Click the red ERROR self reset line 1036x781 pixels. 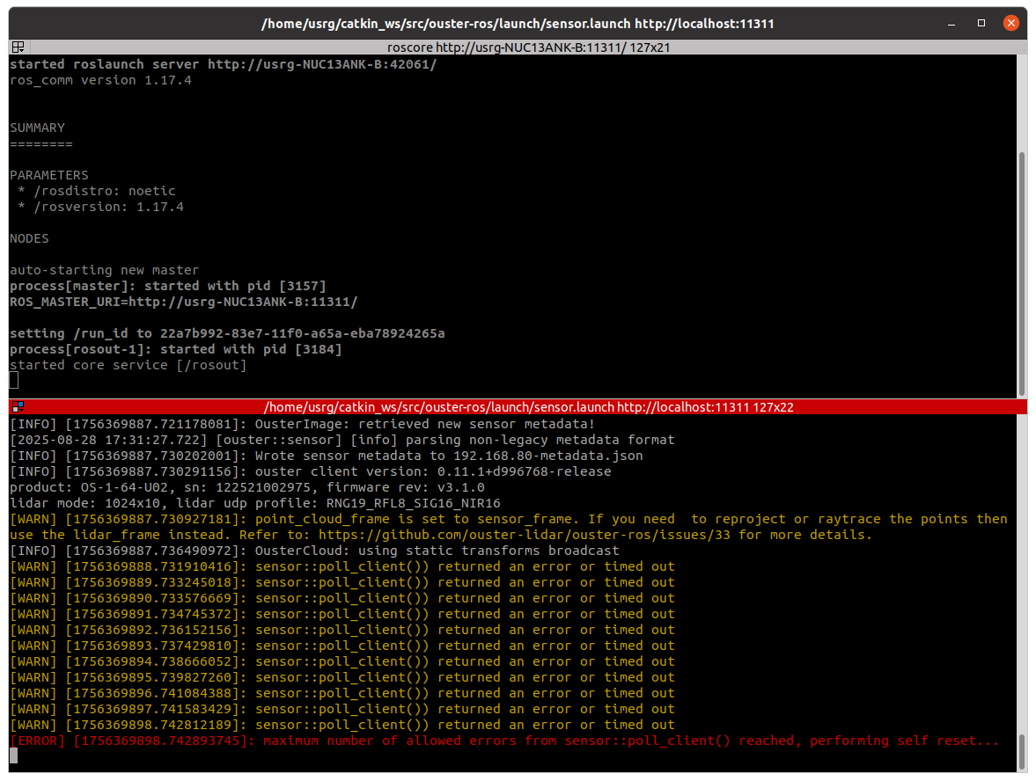tap(504, 741)
